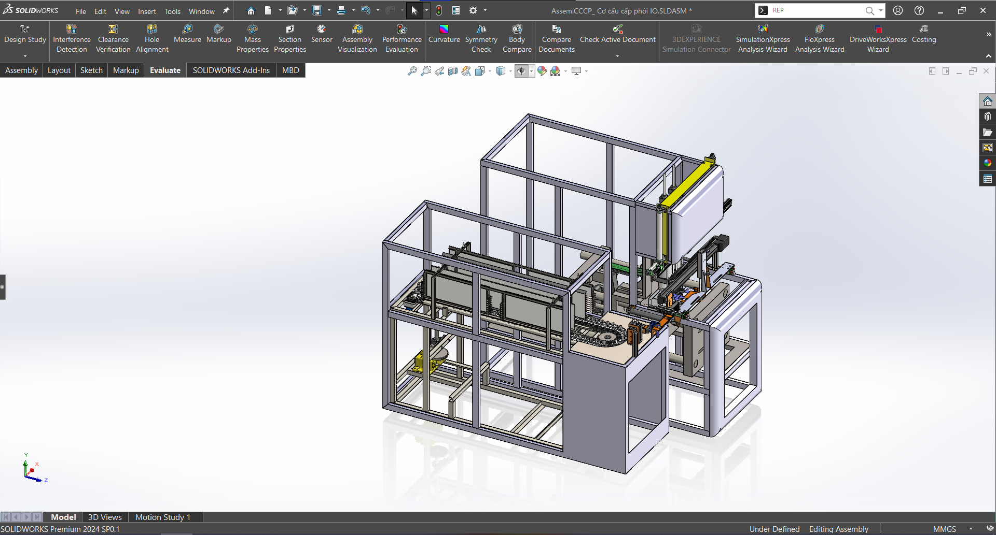Expand Check Active Document dropdown arrow
Image resolution: width=996 pixels, height=535 pixels.
click(x=617, y=56)
